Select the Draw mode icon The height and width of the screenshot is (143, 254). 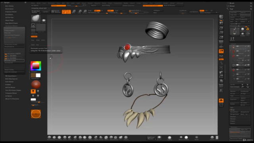click(x=69, y=12)
